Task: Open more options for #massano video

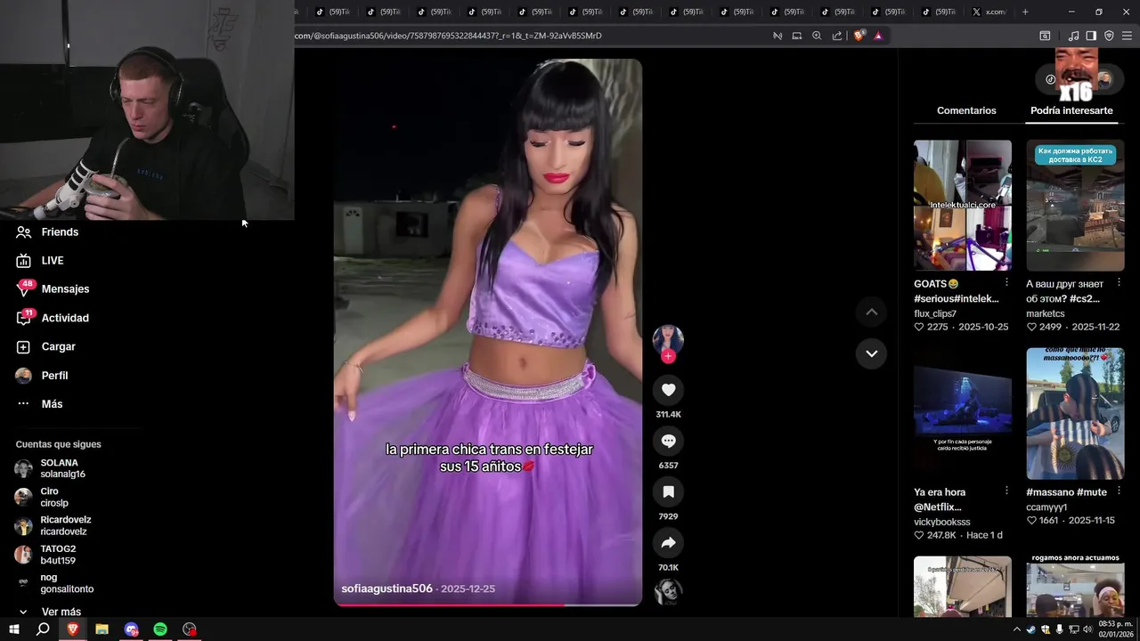Action: tap(1120, 491)
